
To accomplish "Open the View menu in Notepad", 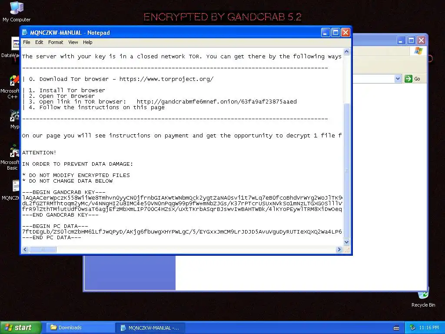I will pyautogui.click(x=73, y=42).
